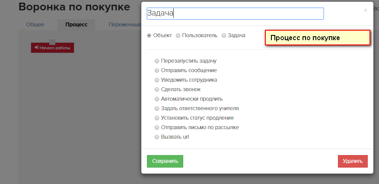
Task: Close the dialog with the X icon
Action: [x=366, y=10]
